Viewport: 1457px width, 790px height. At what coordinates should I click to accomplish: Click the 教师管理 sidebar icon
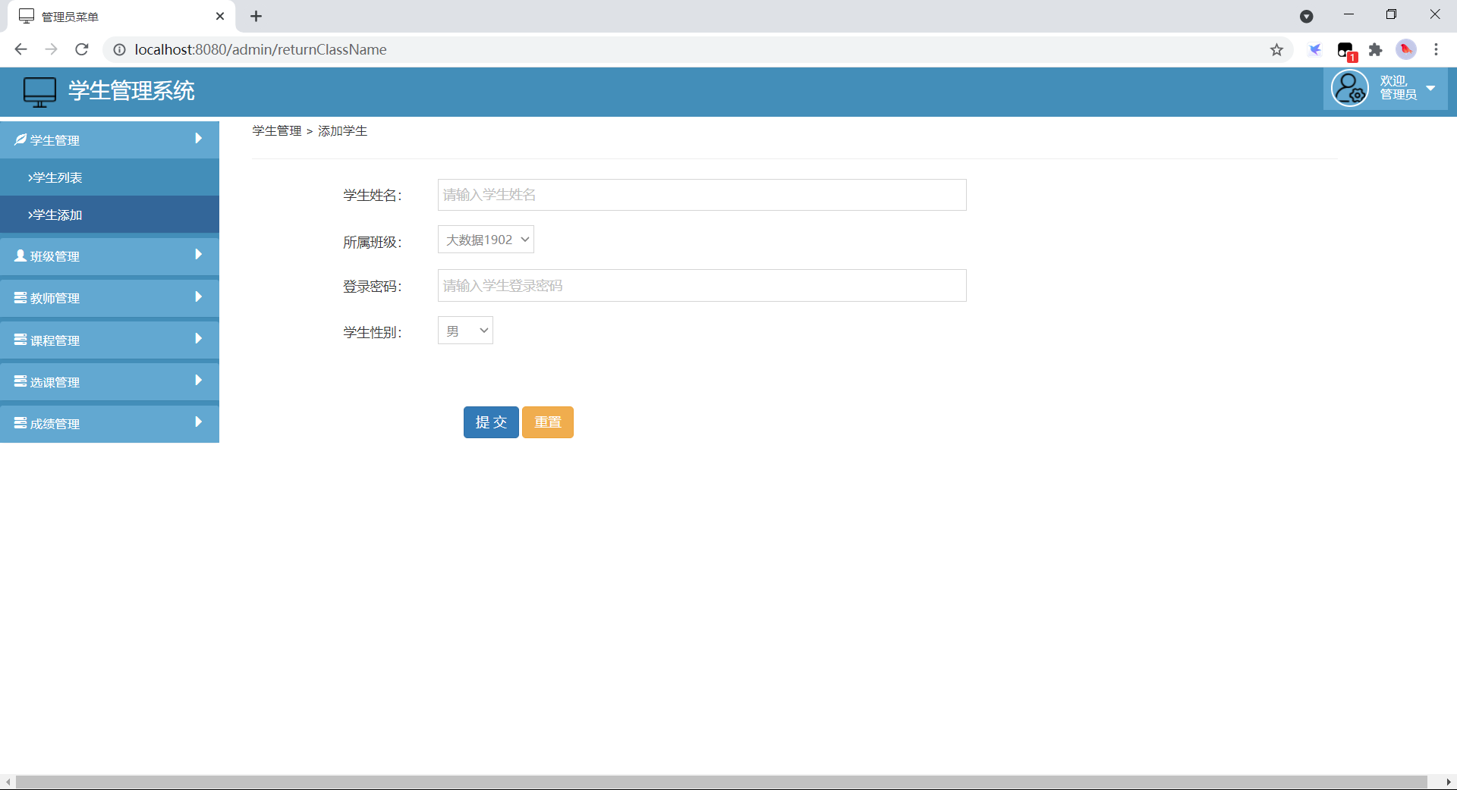point(20,298)
